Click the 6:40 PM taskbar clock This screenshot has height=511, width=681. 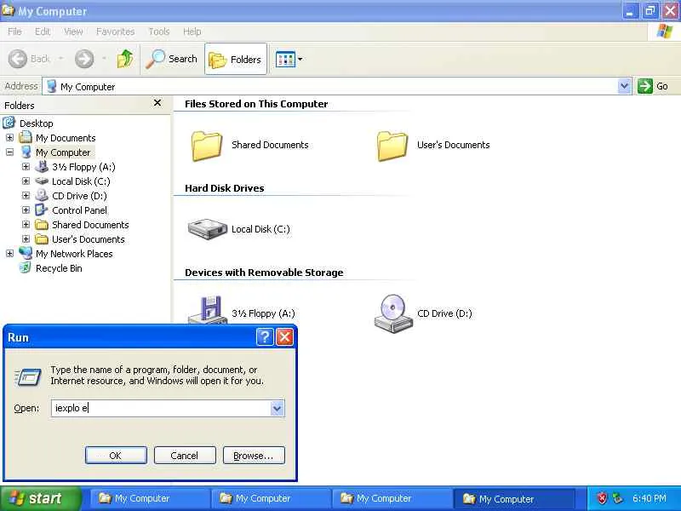point(649,498)
